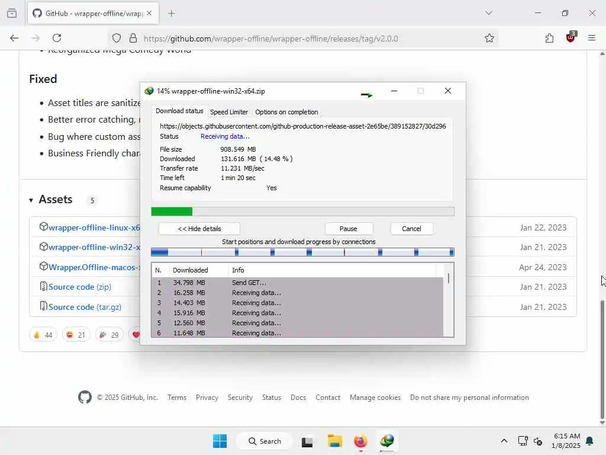Open the Security footer link
606x455 pixels.
coord(240,398)
